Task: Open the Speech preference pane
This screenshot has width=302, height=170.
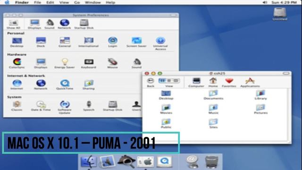Action: click(x=89, y=106)
